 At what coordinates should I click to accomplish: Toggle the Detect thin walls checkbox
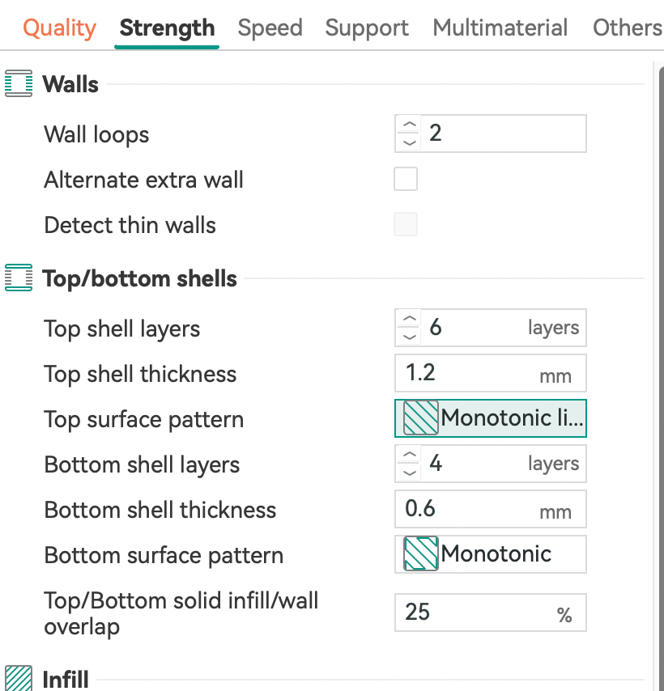tap(406, 224)
